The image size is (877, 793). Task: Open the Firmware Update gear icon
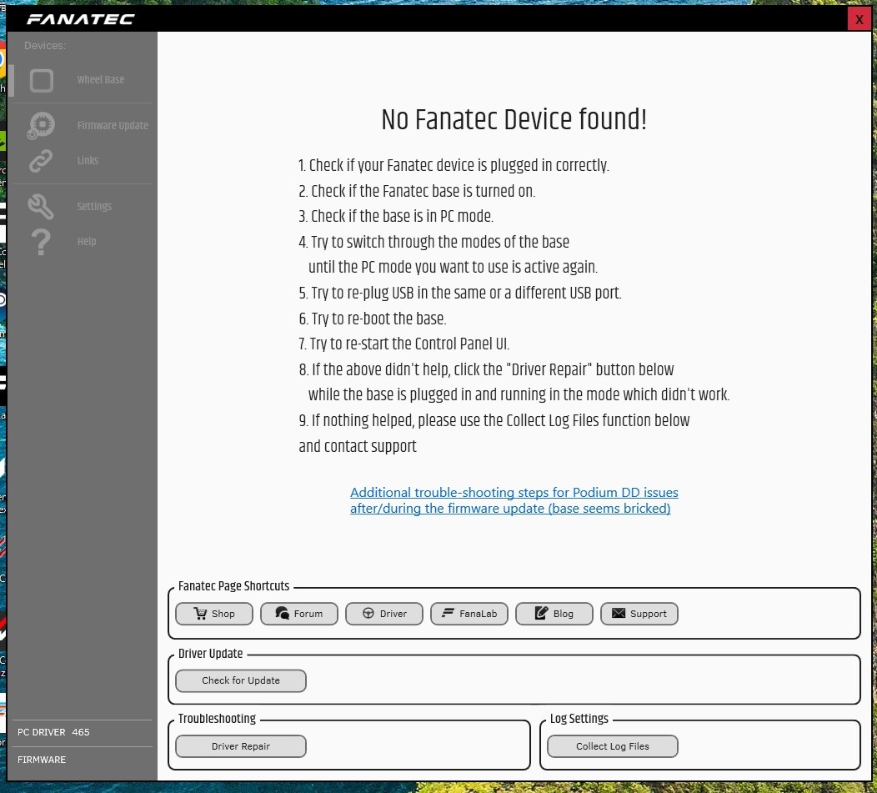41,125
